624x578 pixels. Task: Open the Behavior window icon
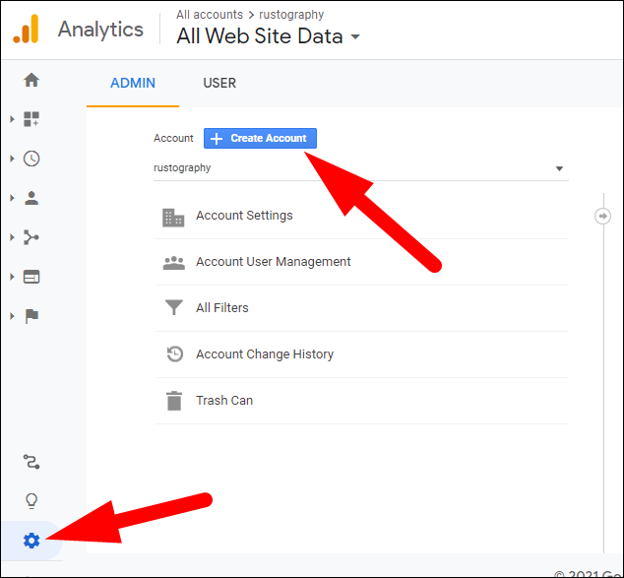click(31, 277)
